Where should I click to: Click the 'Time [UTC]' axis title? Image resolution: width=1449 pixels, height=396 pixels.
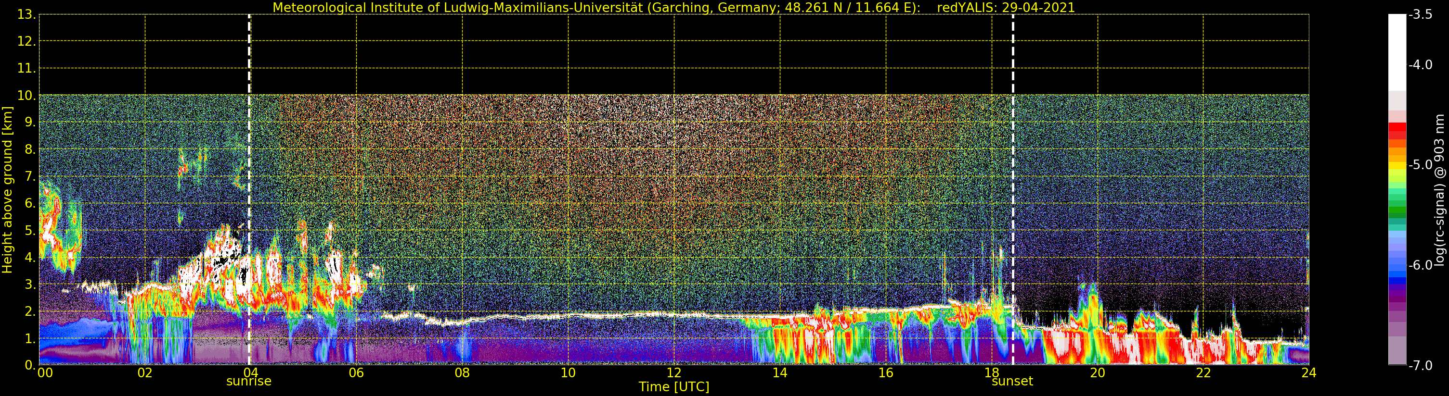[x=674, y=387]
